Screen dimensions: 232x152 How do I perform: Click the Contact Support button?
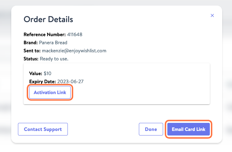pos(43,129)
